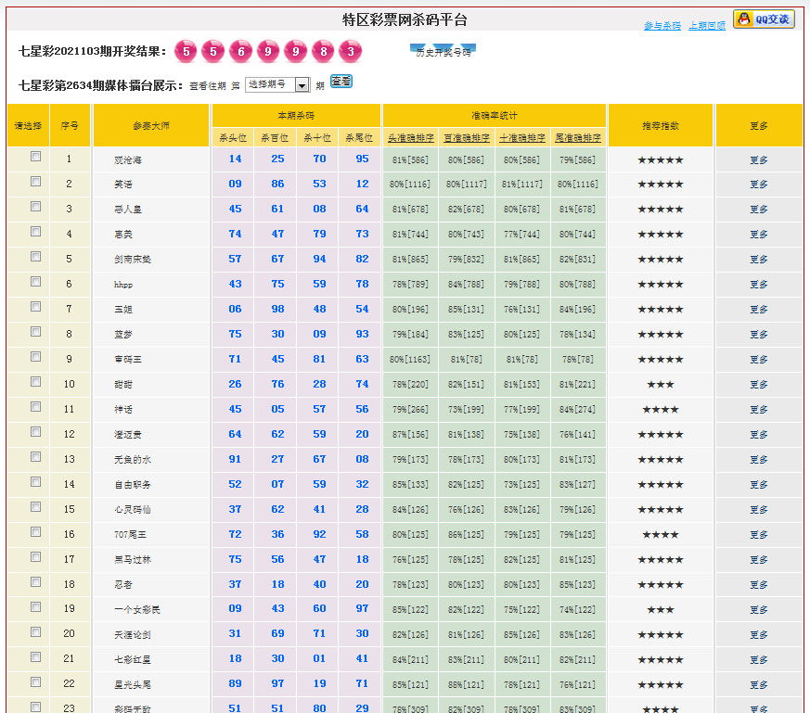Click the three-star rating for 甜甜
The width and height of the screenshot is (810, 713).
coord(660,384)
